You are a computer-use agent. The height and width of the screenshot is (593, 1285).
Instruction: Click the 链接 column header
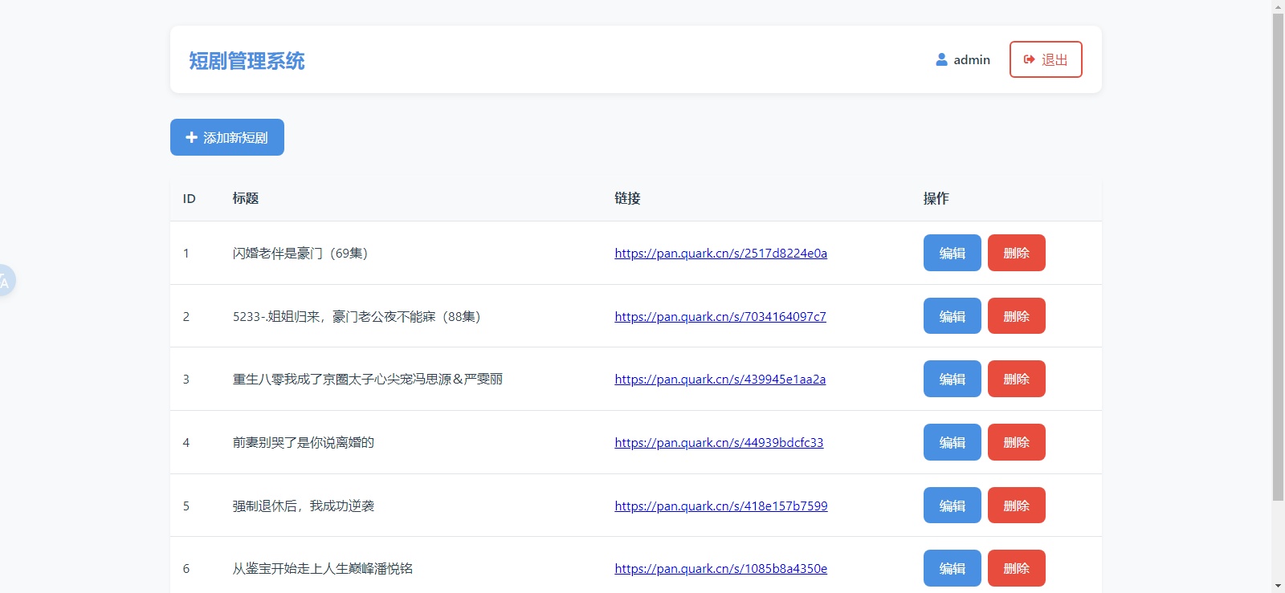pyautogui.click(x=627, y=198)
